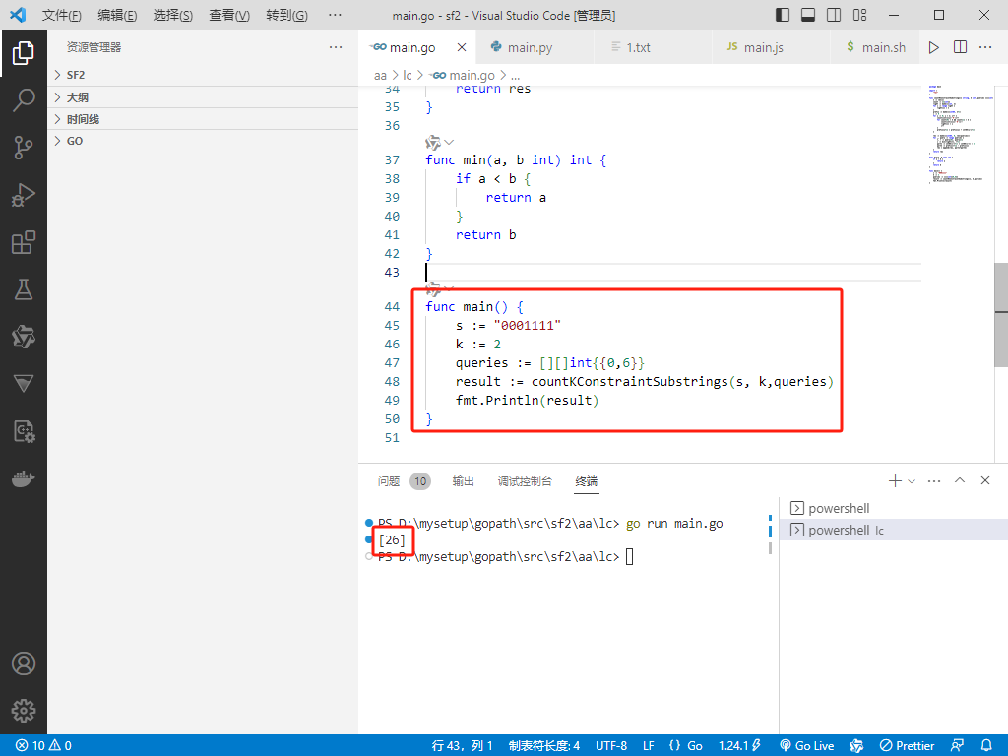Click the database-gear icon in activity bar

[x=24, y=431]
